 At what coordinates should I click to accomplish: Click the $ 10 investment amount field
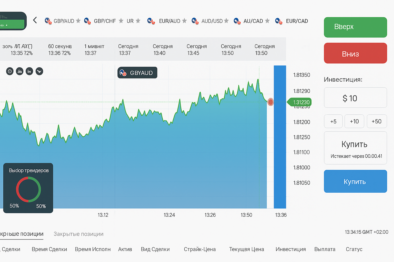(355, 98)
